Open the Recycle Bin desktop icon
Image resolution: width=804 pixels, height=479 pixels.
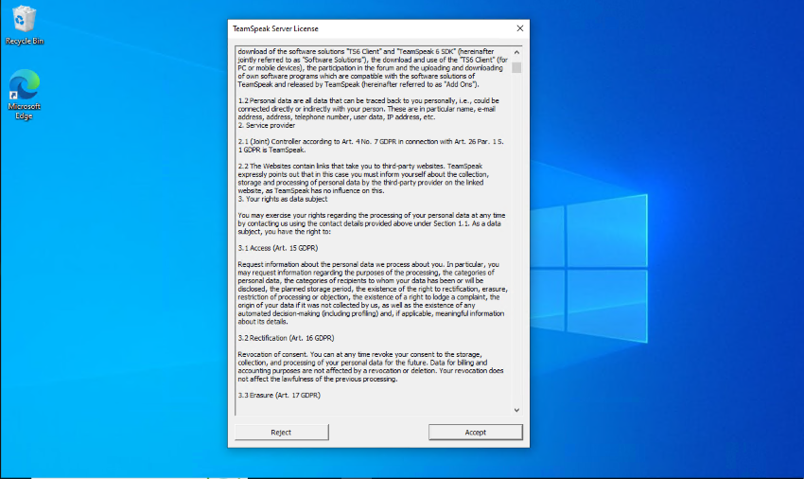pos(25,24)
